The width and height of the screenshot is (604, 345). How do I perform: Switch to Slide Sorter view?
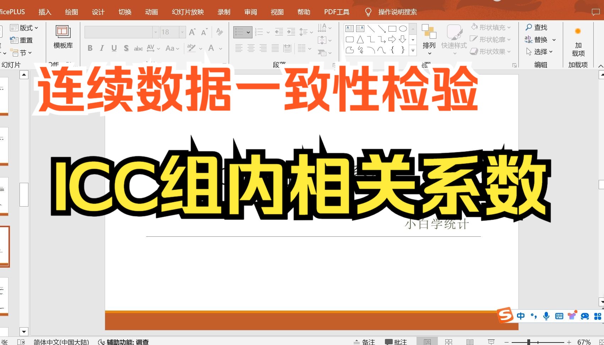448,341
